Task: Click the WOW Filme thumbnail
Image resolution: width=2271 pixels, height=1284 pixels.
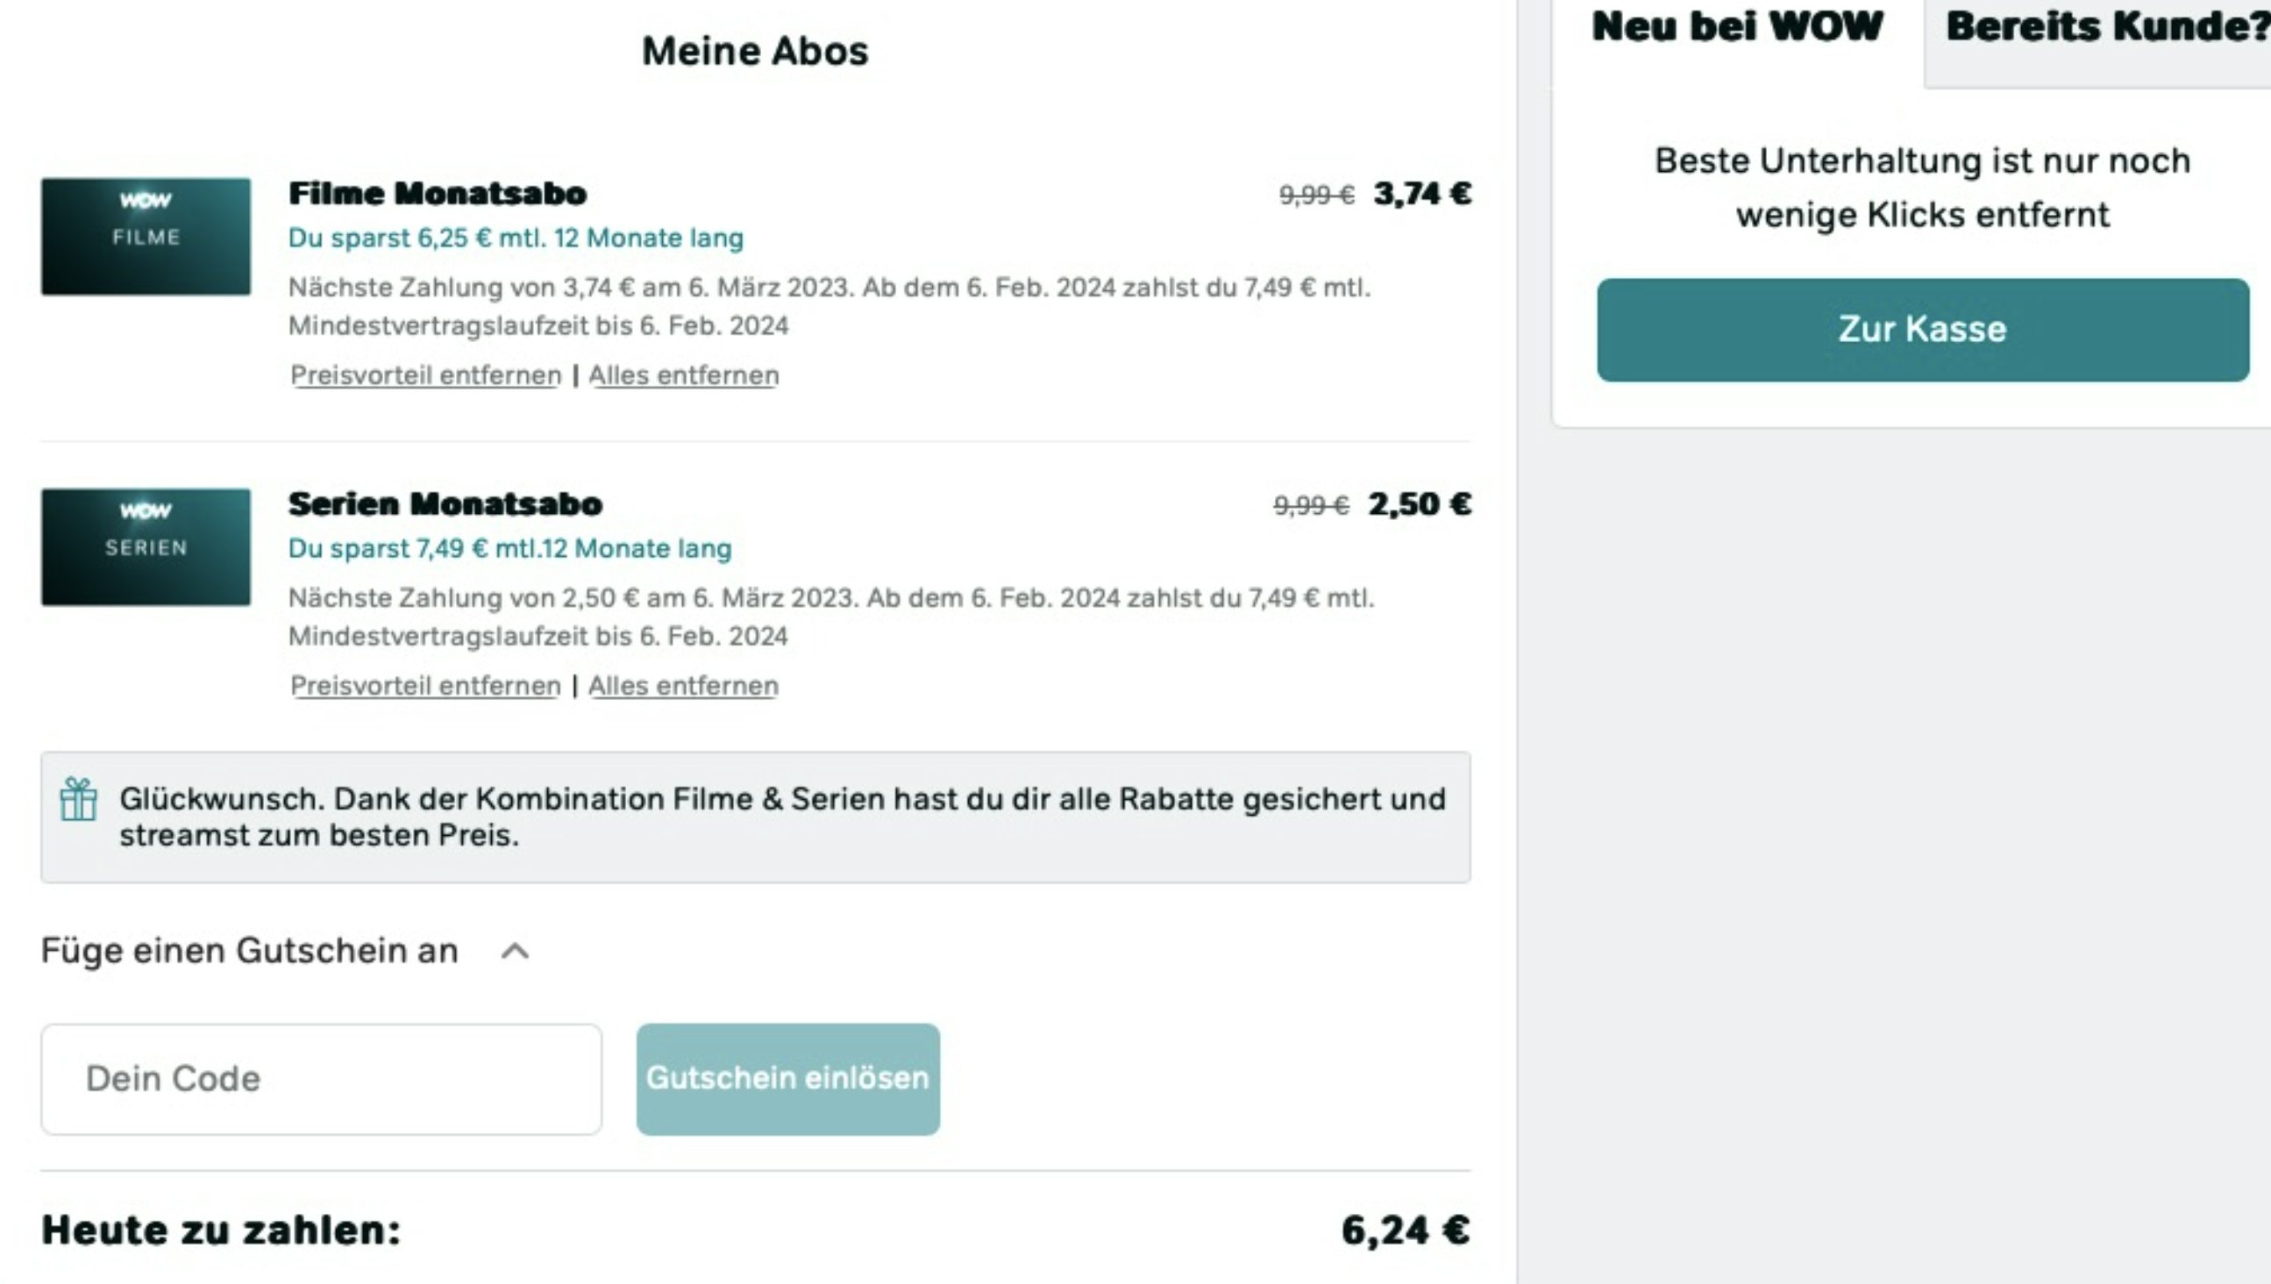Action: [146, 236]
